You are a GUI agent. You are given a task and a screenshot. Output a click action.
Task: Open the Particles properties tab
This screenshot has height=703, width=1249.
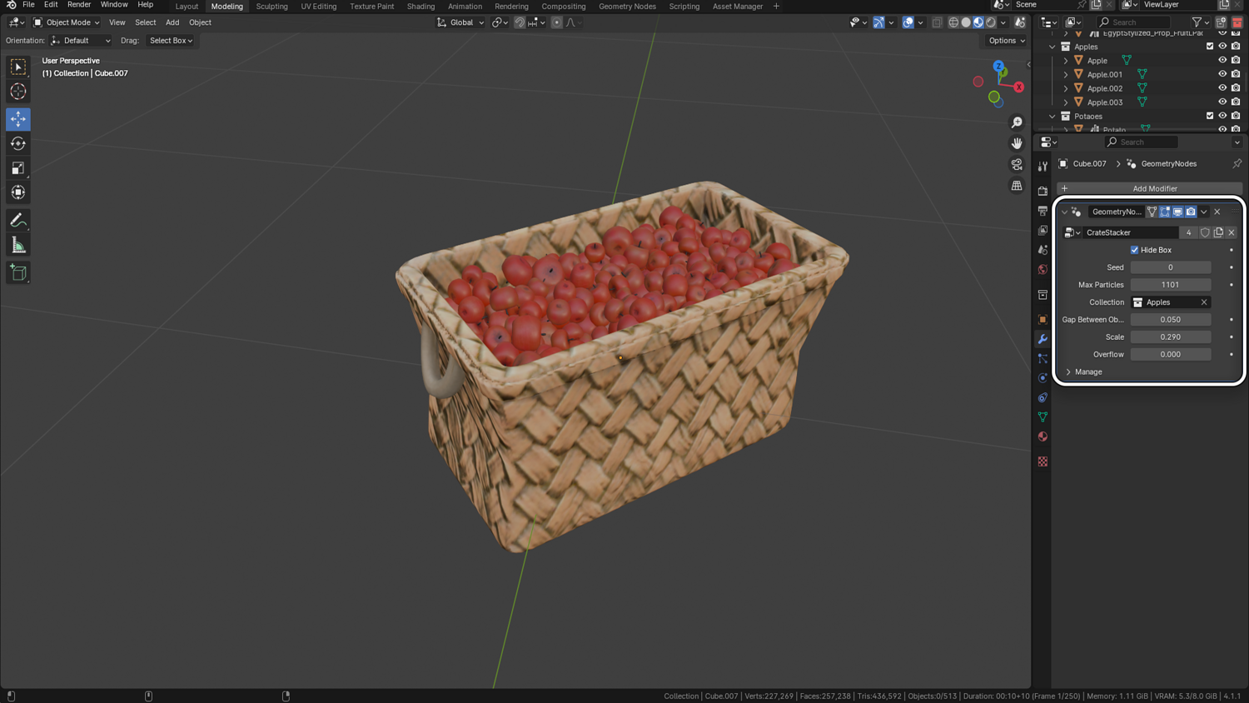(1042, 358)
